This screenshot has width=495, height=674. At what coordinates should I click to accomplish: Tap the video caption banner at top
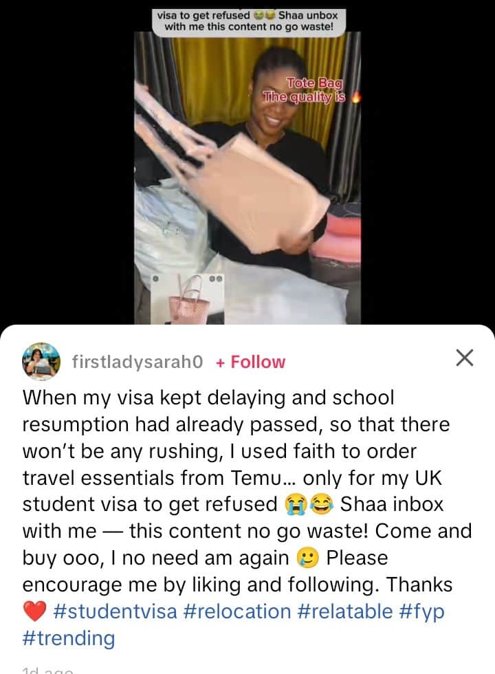point(248,21)
